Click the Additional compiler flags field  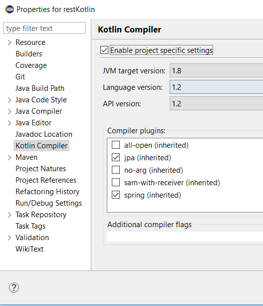[185, 237]
